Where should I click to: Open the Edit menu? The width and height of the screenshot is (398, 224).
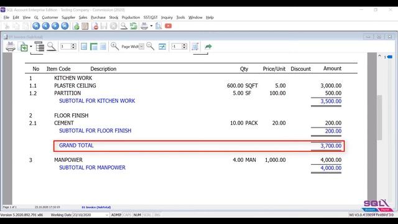click(16, 17)
